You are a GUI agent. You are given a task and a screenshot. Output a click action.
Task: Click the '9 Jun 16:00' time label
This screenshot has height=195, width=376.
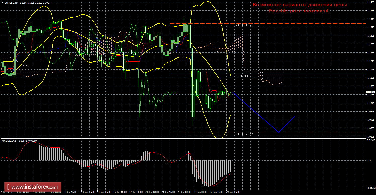click(71, 192)
